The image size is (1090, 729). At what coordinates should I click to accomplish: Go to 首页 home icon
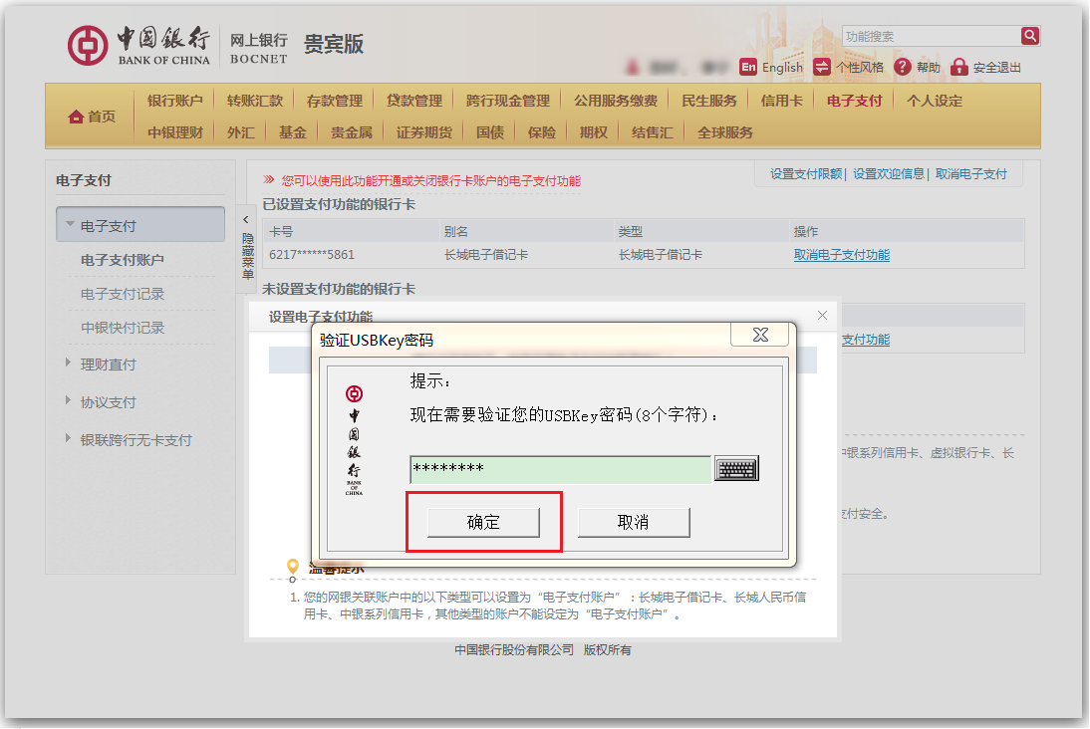pyautogui.click(x=77, y=118)
